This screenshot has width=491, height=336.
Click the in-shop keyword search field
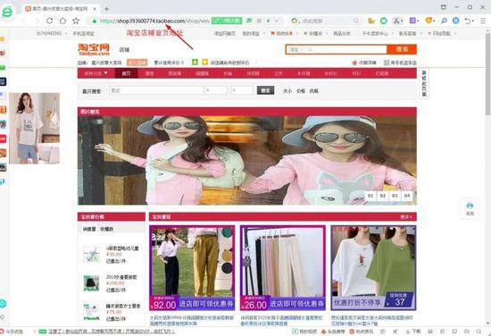(x=156, y=90)
